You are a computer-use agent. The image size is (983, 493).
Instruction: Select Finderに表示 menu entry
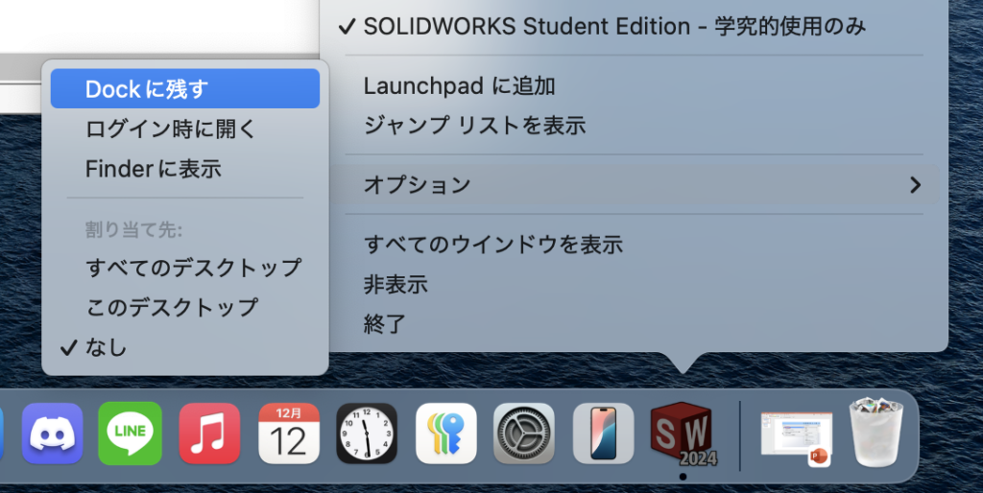tap(185, 169)
